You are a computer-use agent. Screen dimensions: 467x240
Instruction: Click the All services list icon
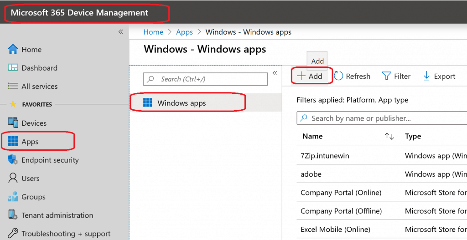[13, 86]
